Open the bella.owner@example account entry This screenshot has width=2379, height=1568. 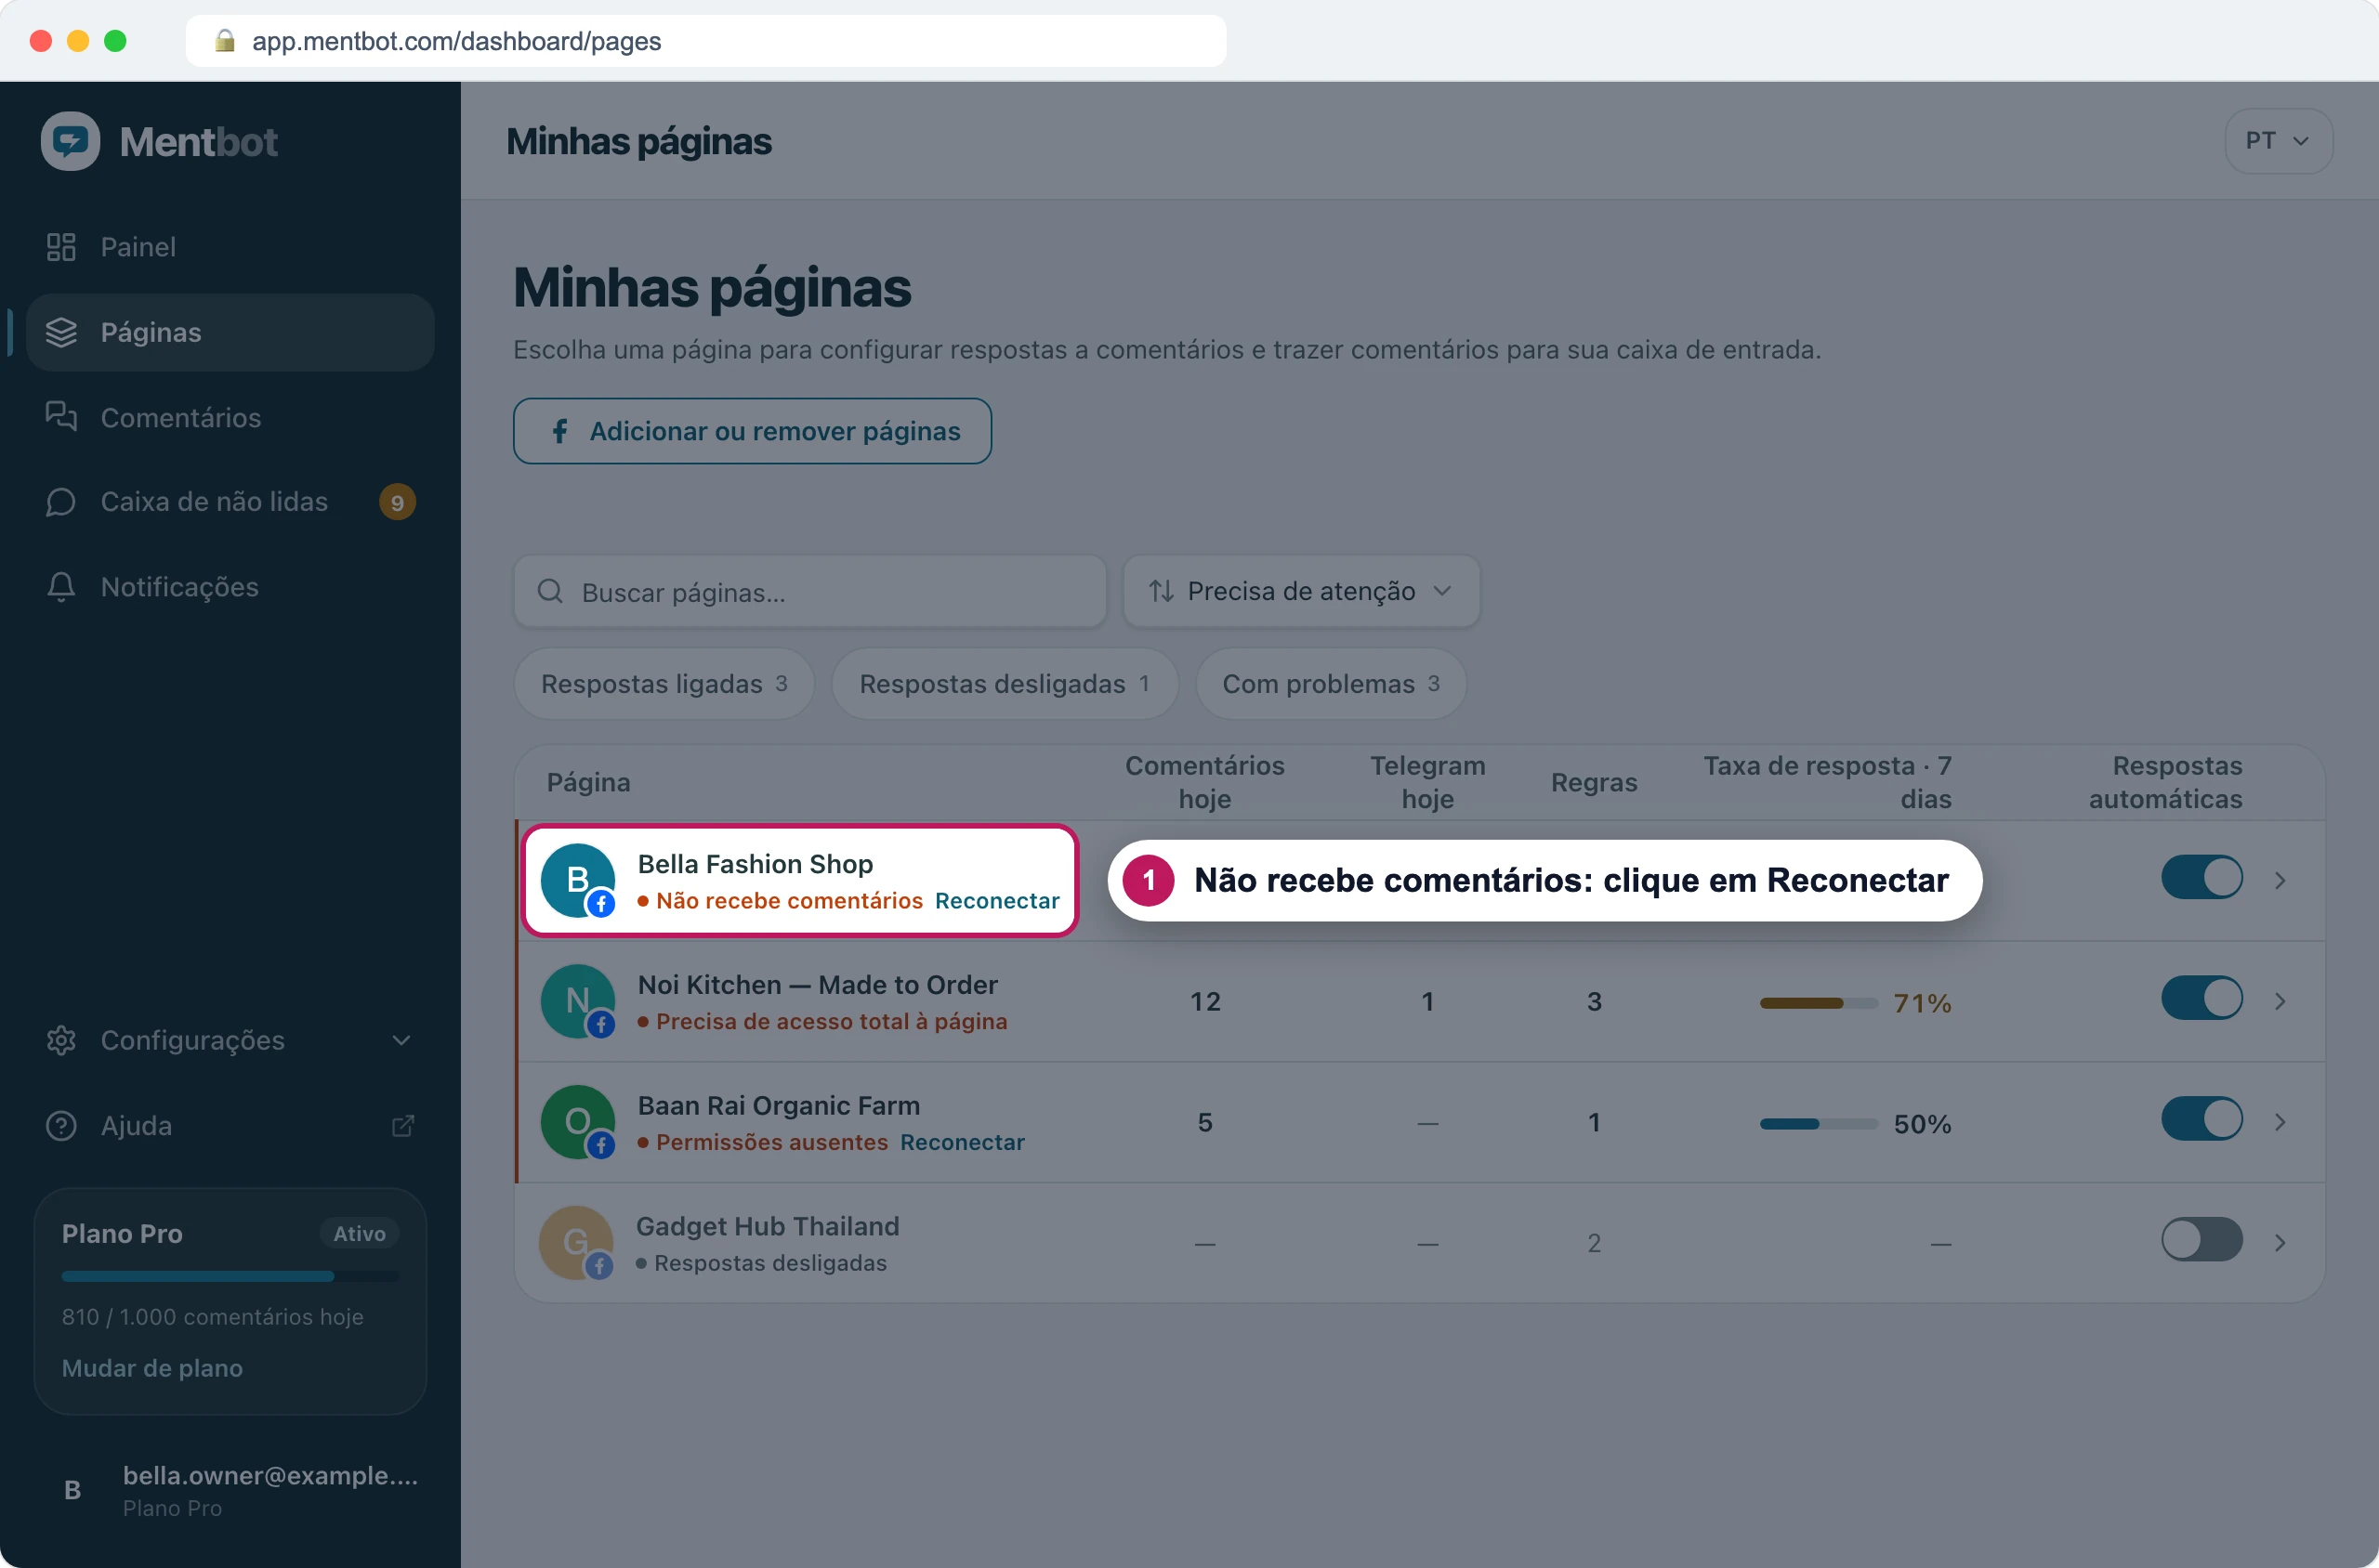point(230,1490)
